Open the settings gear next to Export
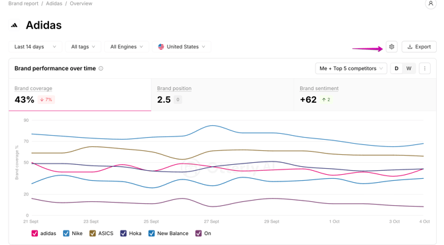The width and height of the screenshot is (444, 245). (x=392, y=46)
